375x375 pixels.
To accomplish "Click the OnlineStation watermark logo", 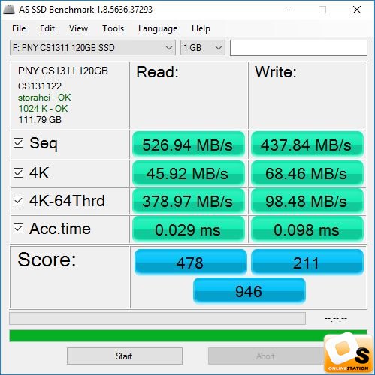I will click(349, 352).
